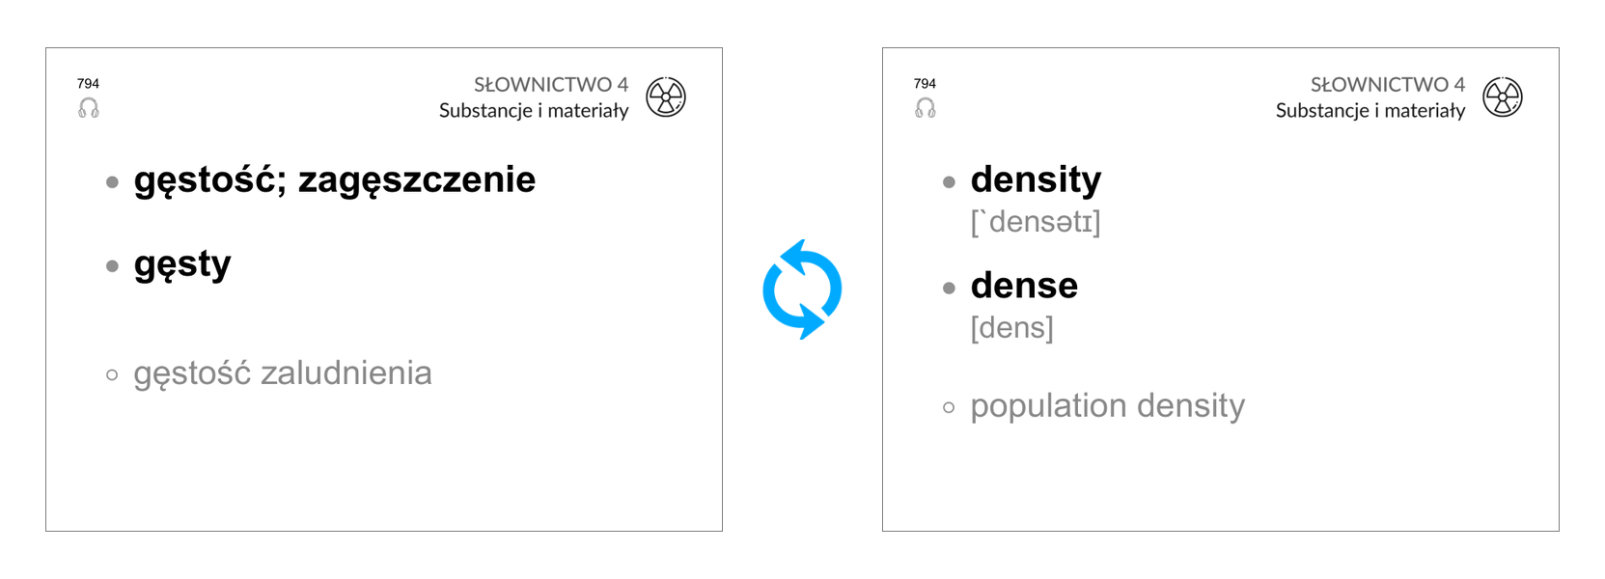Play audio with left card headphones icon
This screenshot has height=579, width=1605.
coord(89,108)
